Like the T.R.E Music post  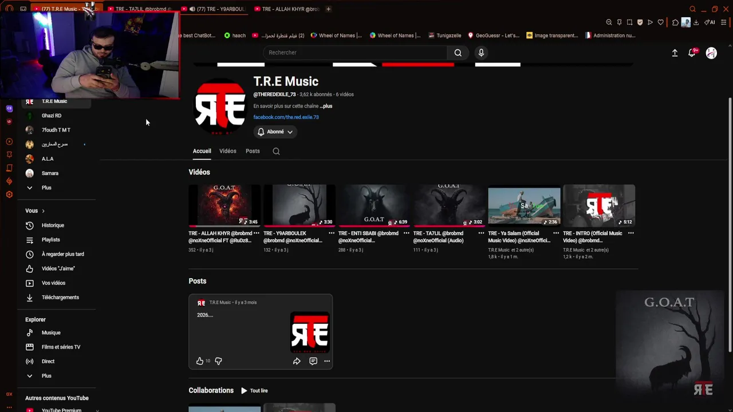tap(199, 361)
